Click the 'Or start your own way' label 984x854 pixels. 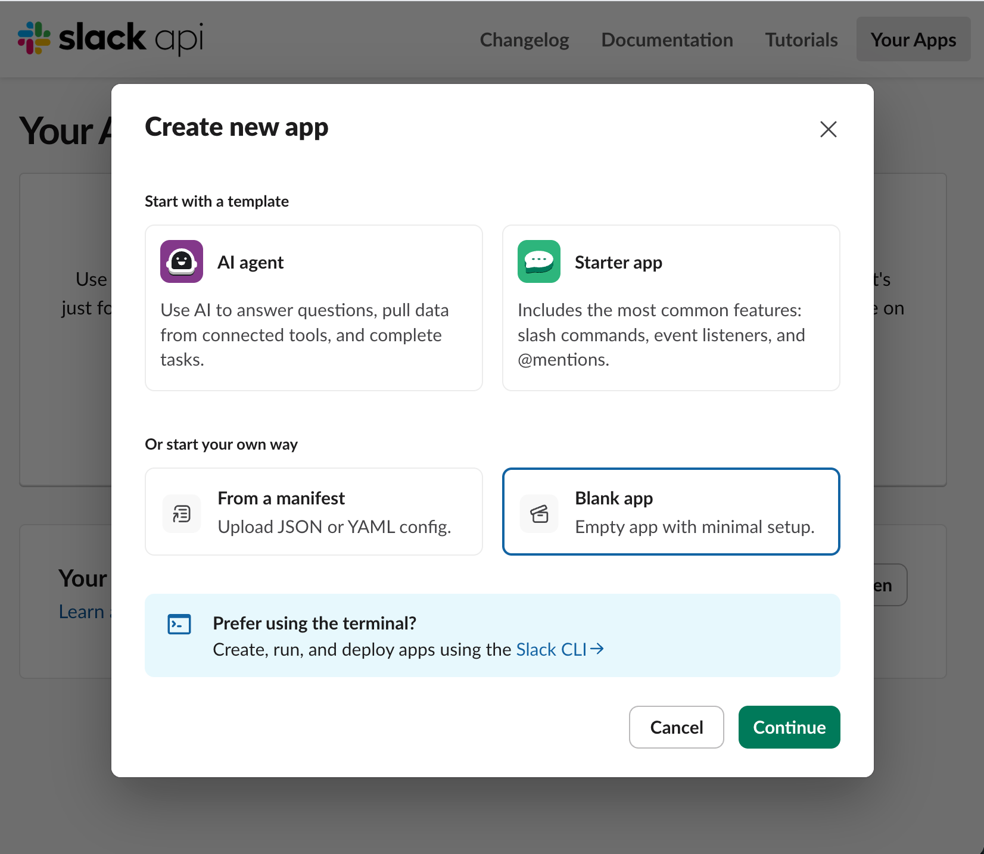[x=221, y=444]
